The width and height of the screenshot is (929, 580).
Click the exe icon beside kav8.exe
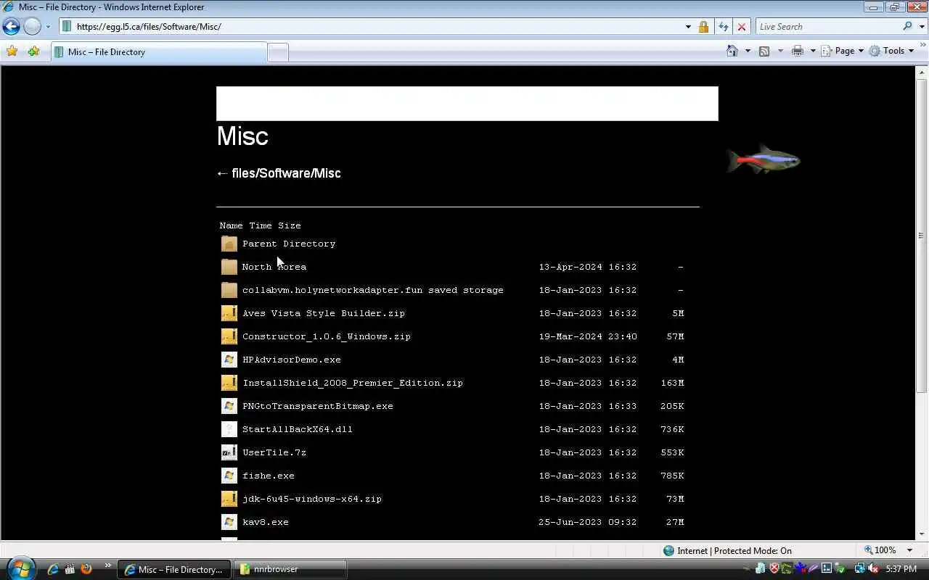229,522
